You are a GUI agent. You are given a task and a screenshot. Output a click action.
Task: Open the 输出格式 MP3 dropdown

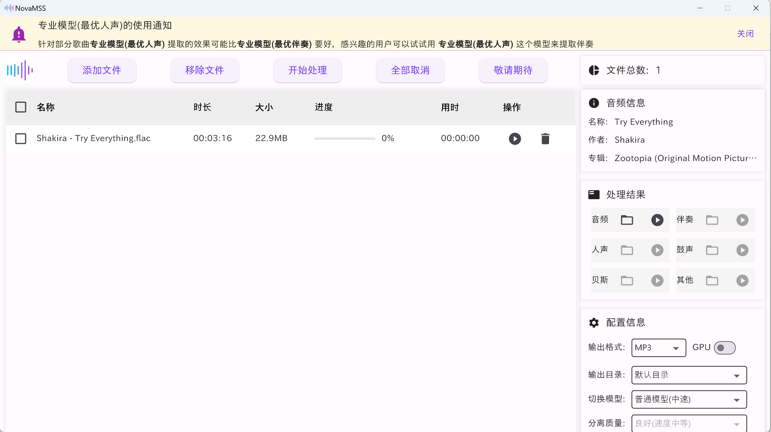(658, 348)
